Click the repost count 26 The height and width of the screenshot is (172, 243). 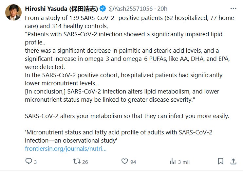tap(85, 162)
